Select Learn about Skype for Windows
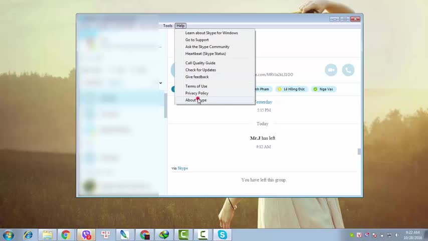Screen dimensions: 428x241 click(215, 33)
